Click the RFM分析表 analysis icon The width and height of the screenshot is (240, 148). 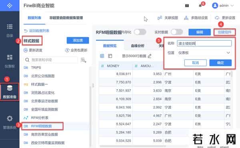pos(26,118)
